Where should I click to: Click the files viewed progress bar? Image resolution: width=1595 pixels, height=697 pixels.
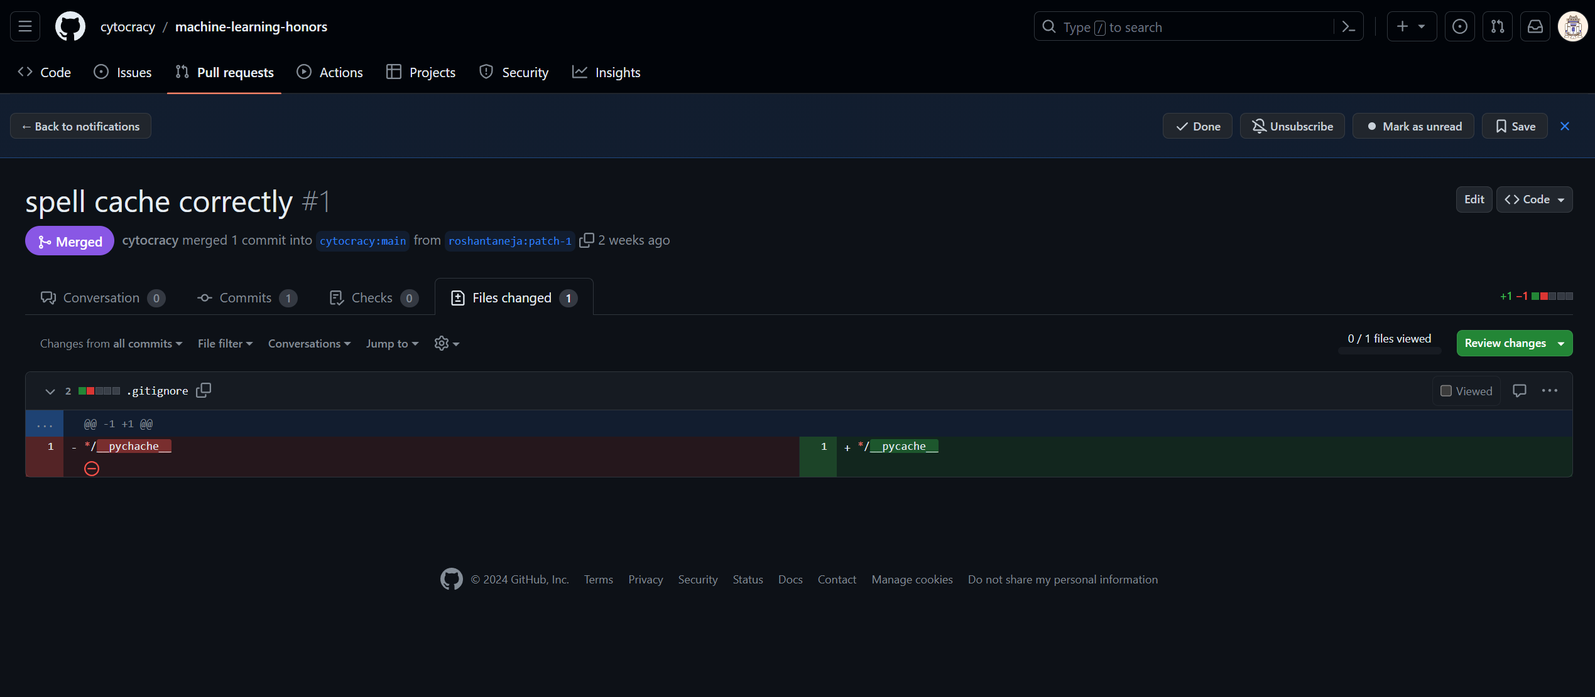pos(1390,351)
